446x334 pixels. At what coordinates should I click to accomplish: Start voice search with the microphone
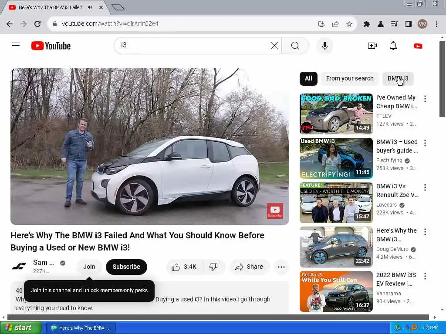click(324, 45)
